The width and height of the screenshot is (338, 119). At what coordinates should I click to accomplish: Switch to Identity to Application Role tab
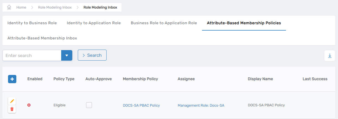click(x=94, y=23)
